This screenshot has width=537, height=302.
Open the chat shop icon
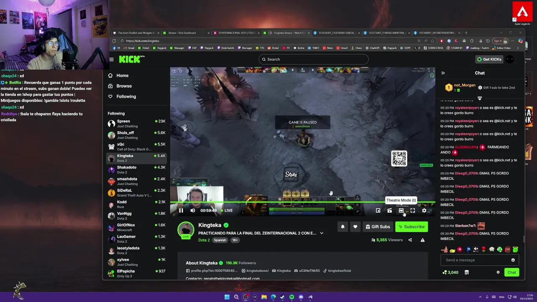coord(466,272)
